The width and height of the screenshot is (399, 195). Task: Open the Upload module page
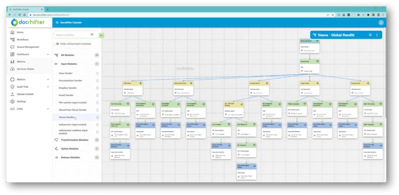pyautogui.click(x=25, y=94)
